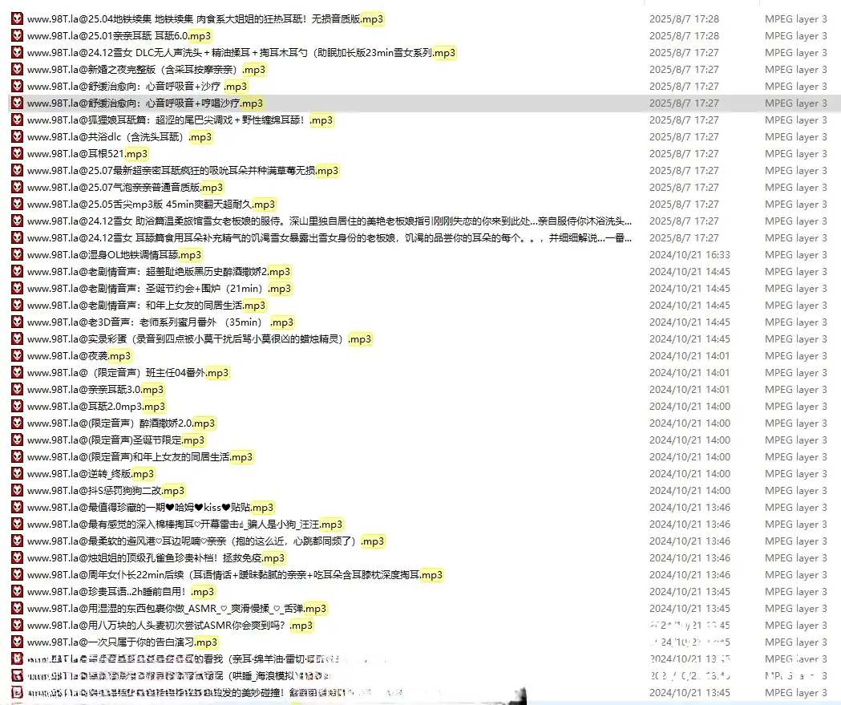Image resolution: width=841 pixels, height=705 pixels.
Task: Click the icon of 亲亲耳舐3.0.mp3
Action: pyautogui.click(x=16, y=390)
